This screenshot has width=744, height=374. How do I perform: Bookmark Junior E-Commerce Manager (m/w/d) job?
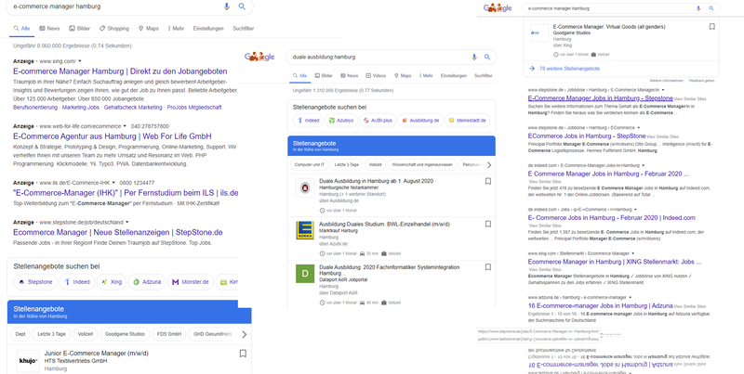243,354
